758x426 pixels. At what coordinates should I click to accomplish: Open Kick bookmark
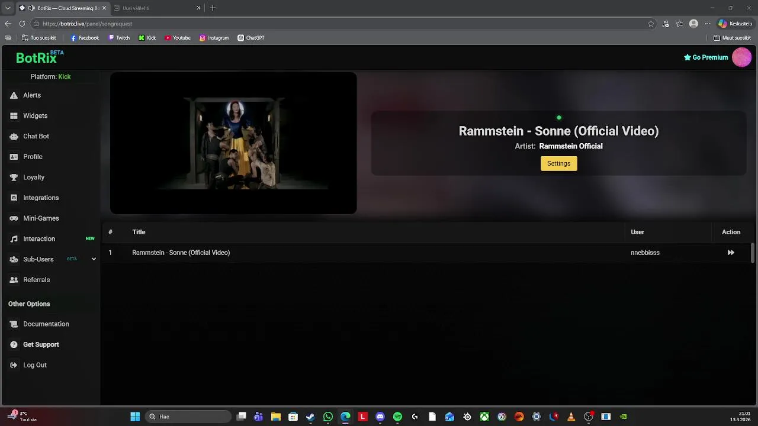coord(147,38)
